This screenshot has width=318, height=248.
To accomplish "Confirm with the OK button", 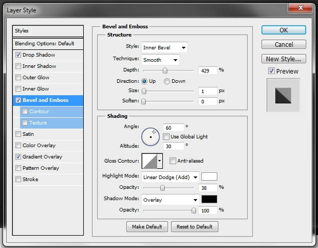I will tap(284, 30).
